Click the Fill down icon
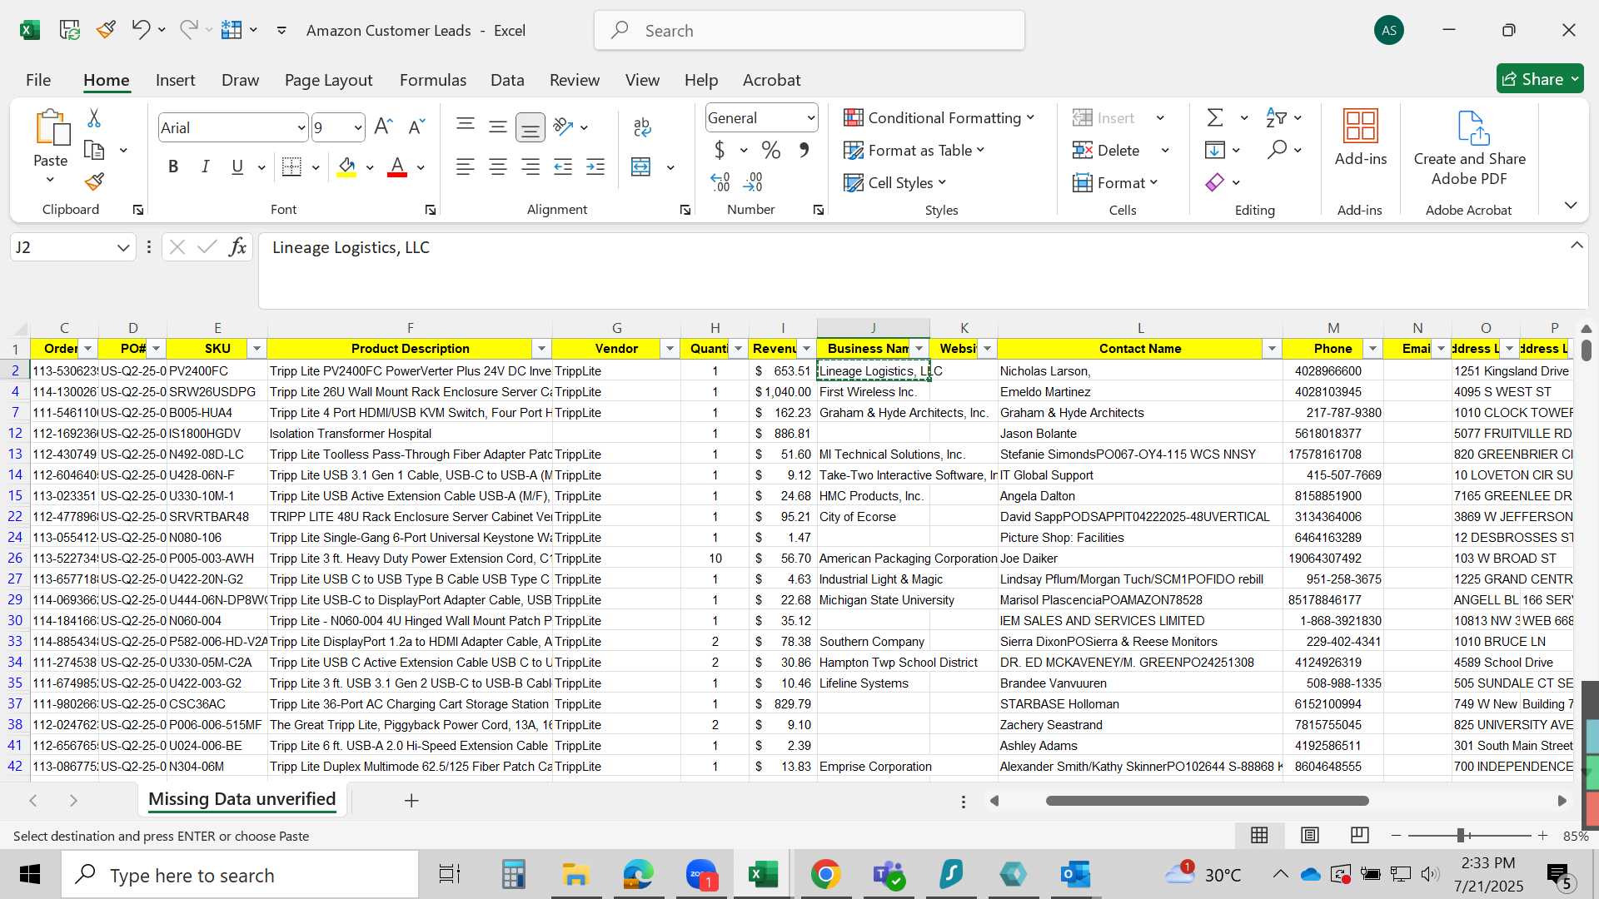1599x899 pixels. 1215,150
